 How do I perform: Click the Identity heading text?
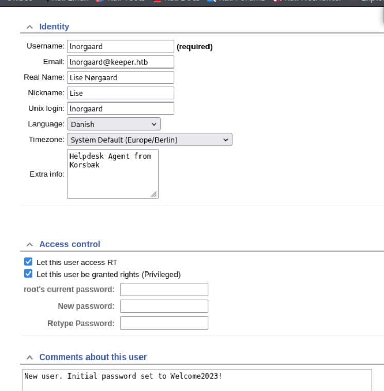click(x=54, y=27)
